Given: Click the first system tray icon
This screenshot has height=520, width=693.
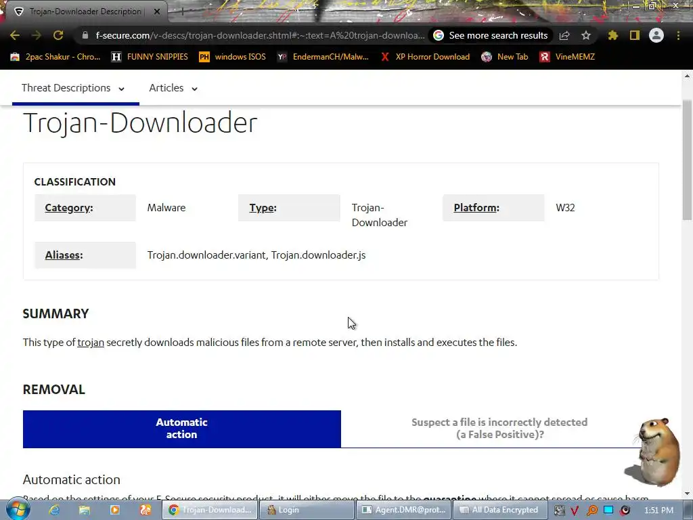Looking at the screenshot, I should pyautogui.click(x=559, y=511).
